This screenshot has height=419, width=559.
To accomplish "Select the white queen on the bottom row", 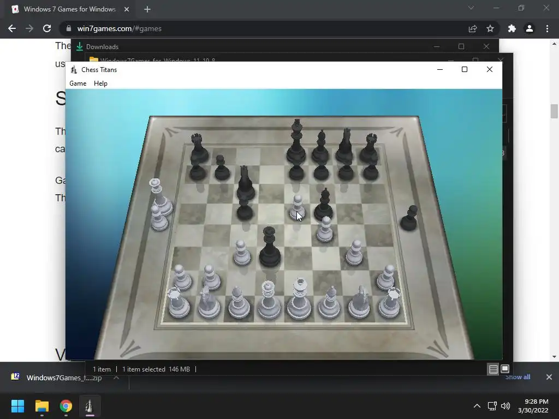I will [269, 300].
